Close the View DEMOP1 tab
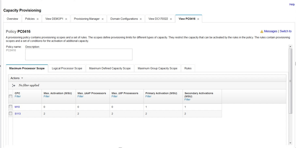296x148 pixels. click(66, 19)
